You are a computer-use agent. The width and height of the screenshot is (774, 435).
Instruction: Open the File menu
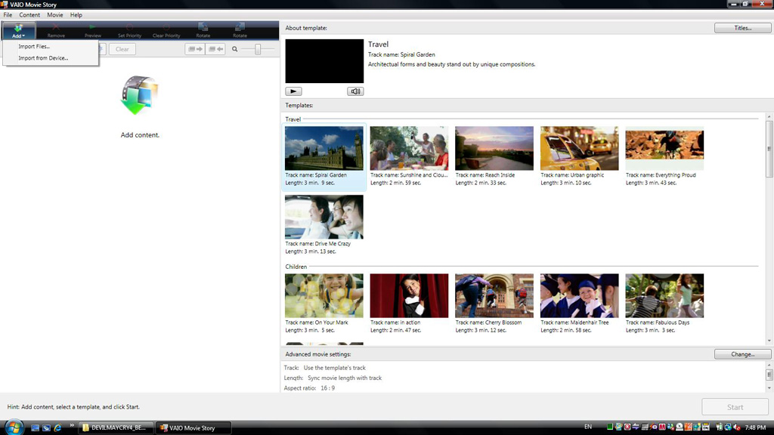(x=8, y=15)
